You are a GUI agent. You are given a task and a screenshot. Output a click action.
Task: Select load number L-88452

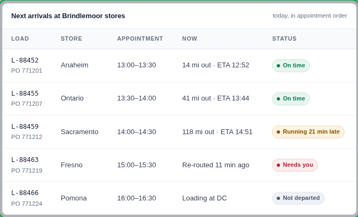click(x=25, y=60)
